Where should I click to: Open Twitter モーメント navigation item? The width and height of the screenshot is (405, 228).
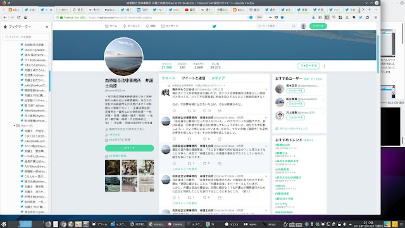[132, 26]
